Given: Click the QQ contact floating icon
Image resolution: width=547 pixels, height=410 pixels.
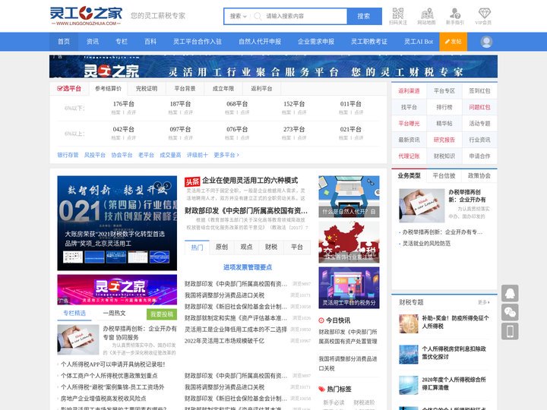Looking at the screenshot, I should (510, 293).
